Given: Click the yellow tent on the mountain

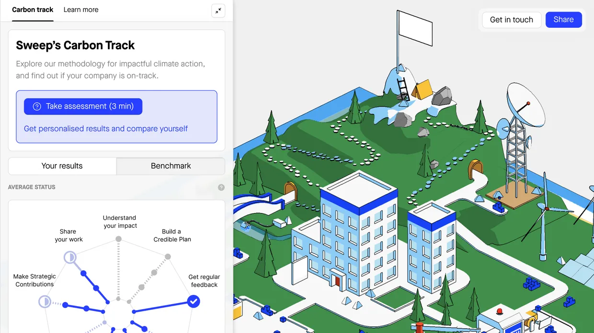Looking at the screenshot, I should [422, 89].
